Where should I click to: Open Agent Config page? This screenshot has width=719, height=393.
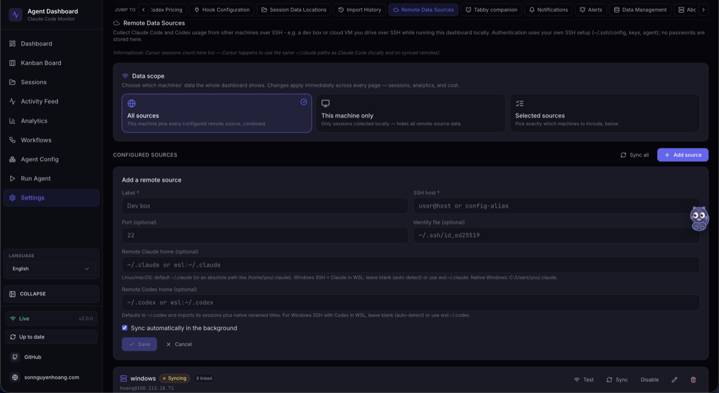(51, 159)
